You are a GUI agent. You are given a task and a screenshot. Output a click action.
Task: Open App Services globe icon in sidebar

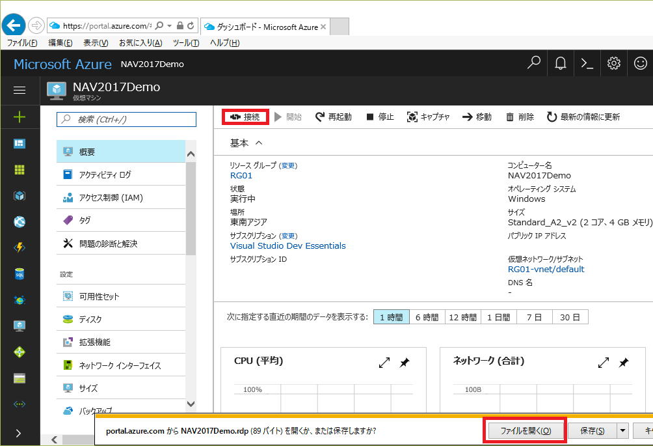click(20, 222)
